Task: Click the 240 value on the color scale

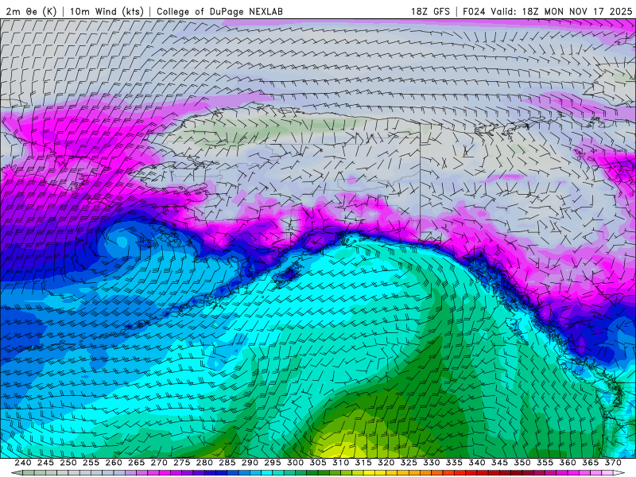Action: tap(23, 463)
